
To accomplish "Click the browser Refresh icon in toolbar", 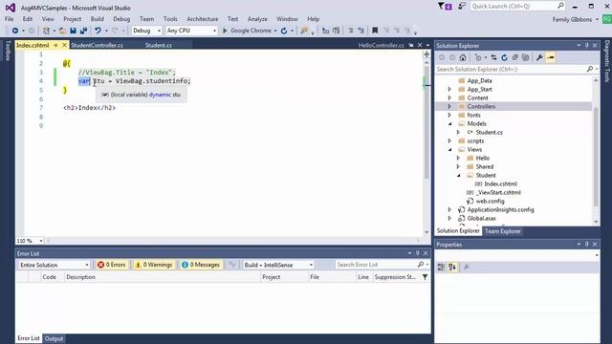I will click(284, 31).
